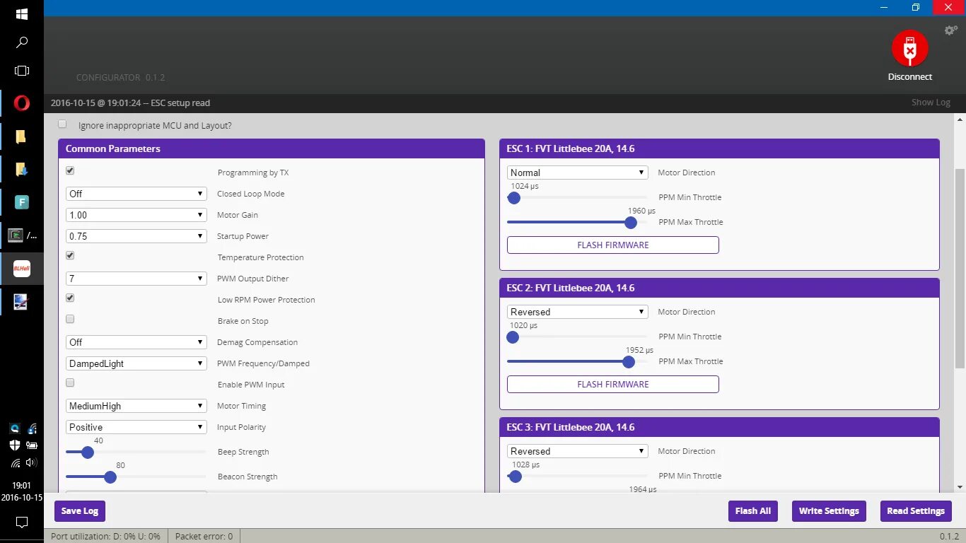This screenshot has height=543, width=966.
Task: Click the Read Settings button
Action: click(916, 511)
